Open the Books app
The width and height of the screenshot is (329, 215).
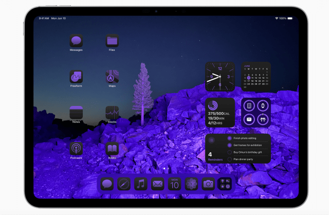pyautogui.click(x=112, y=149)
